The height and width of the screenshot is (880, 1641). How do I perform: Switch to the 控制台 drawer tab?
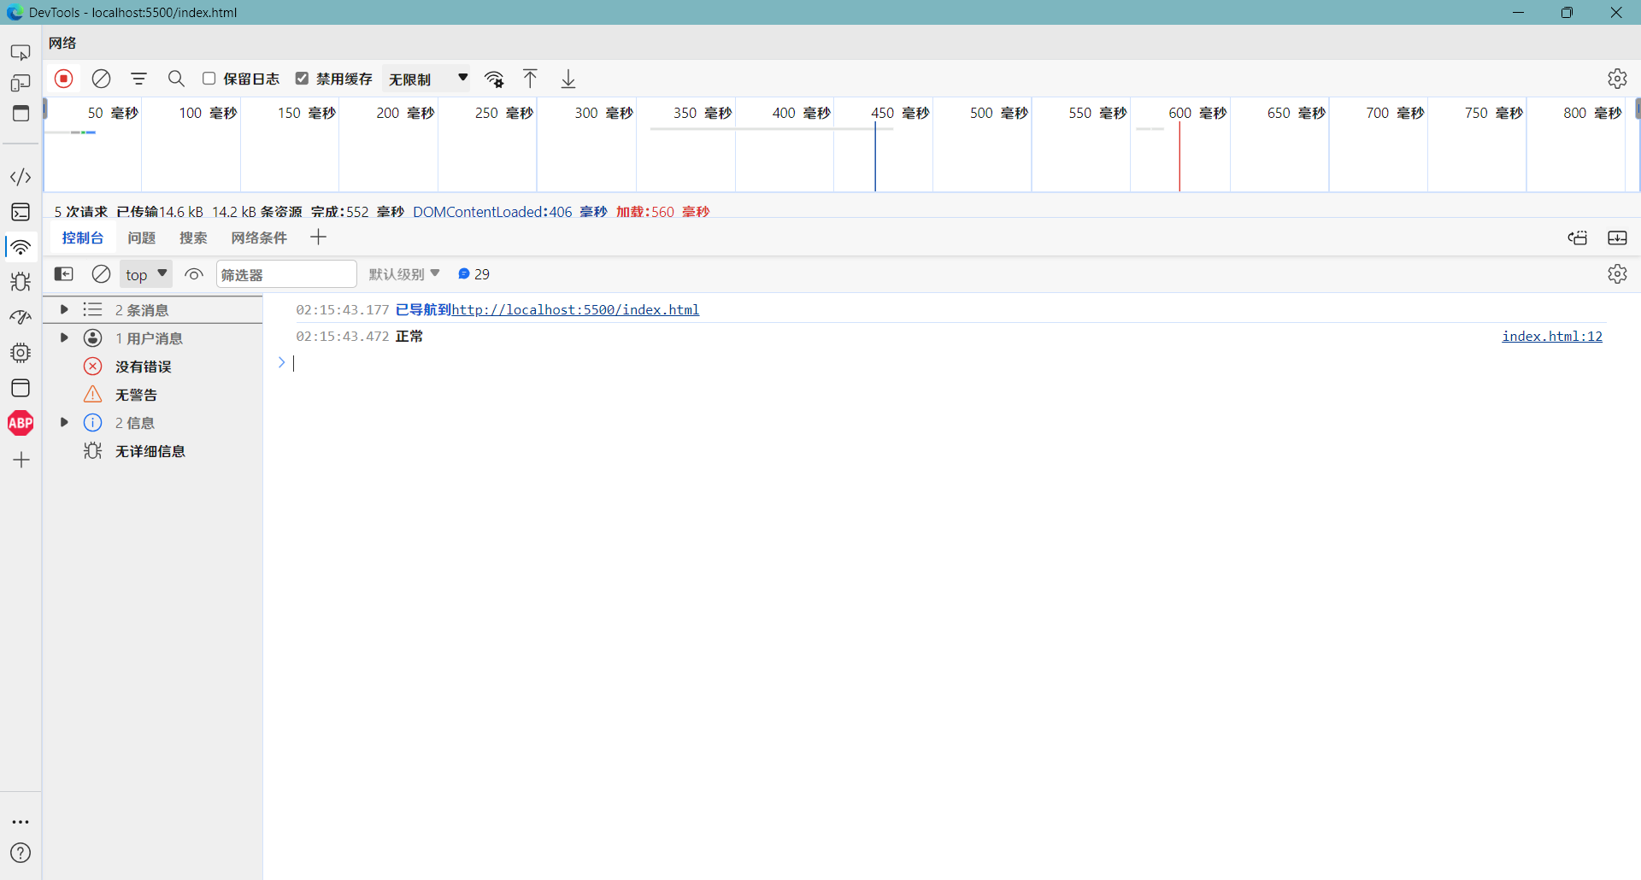coord(82,238)
